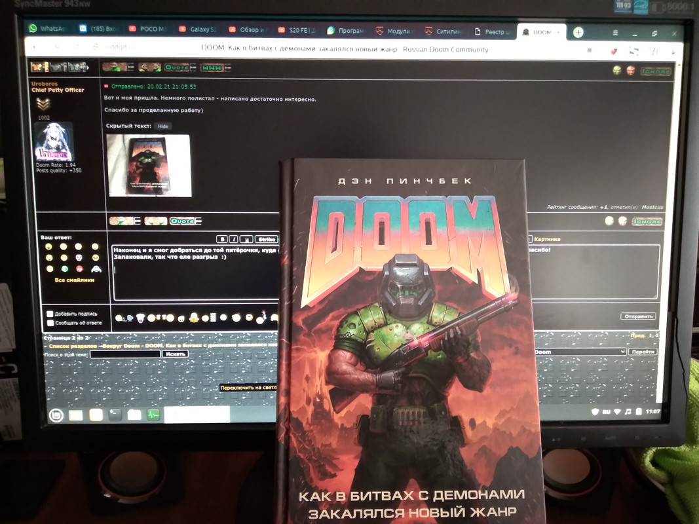Click the Искать search button

(x=175, y=354)
